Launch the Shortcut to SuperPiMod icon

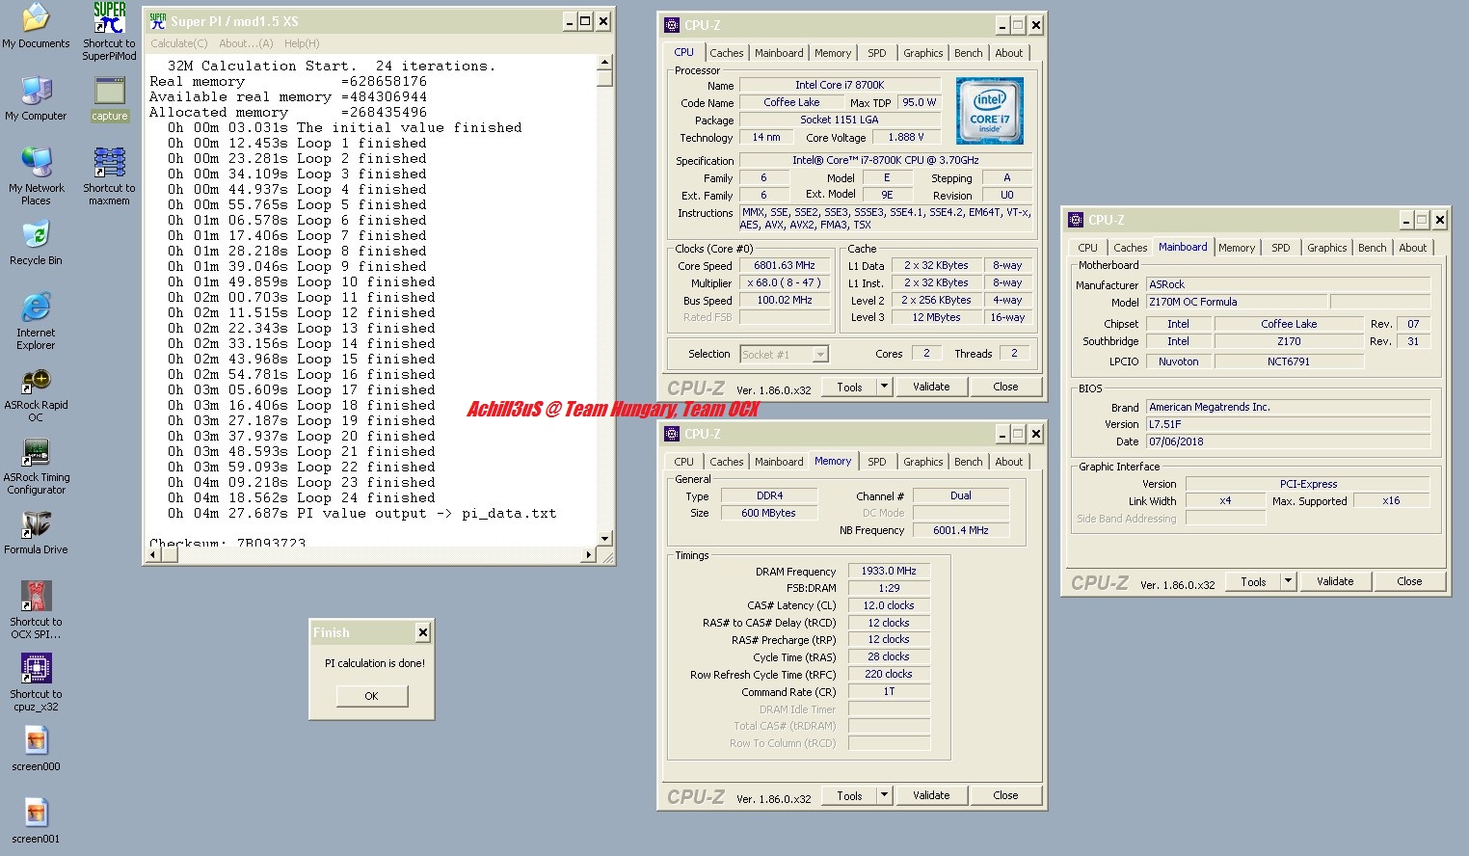pyautogui.click(x=109, y=32)
